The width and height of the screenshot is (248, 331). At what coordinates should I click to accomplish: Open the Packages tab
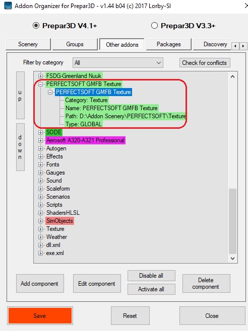(x=169, y=44)
